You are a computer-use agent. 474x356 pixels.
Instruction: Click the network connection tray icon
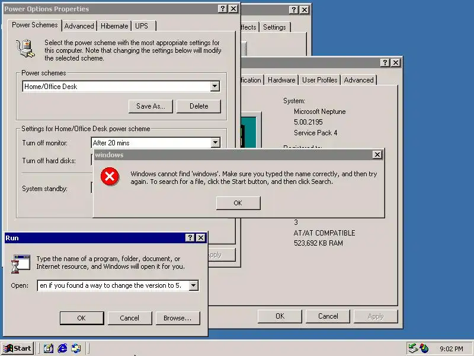413,348
